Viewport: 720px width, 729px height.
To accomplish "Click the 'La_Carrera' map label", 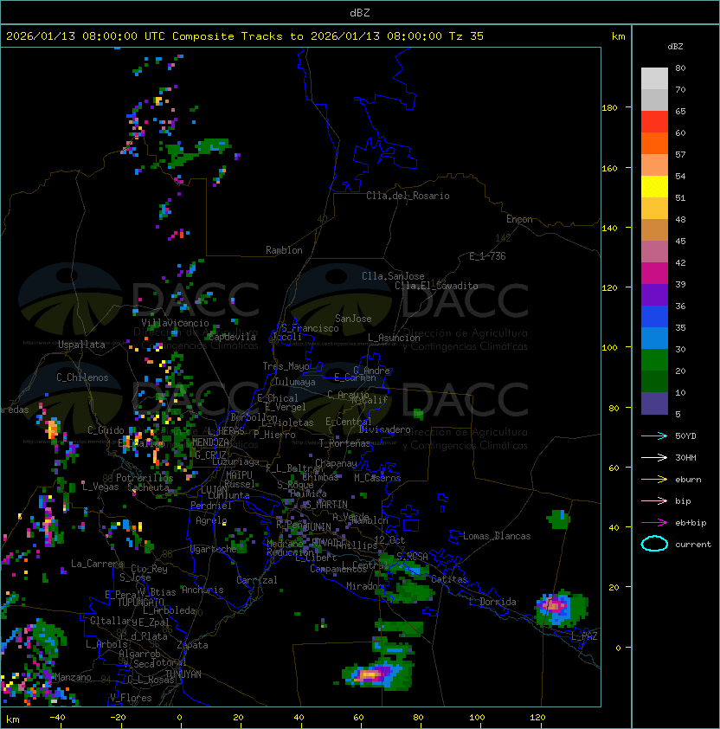I will pyautogui.click(x=97, y=564).
